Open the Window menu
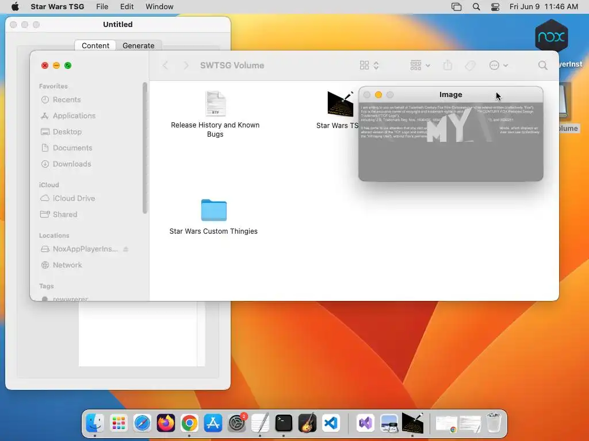This screenshot has height=441, width=589. click(x=159, y=6)
